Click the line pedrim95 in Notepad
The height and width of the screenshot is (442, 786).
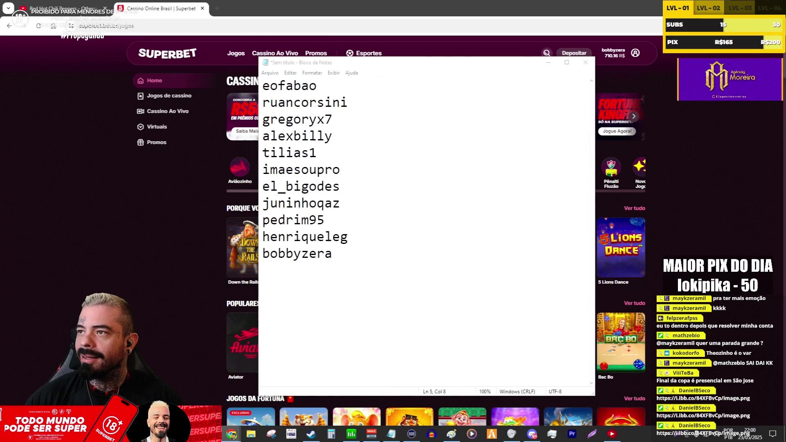coord(293,220)
